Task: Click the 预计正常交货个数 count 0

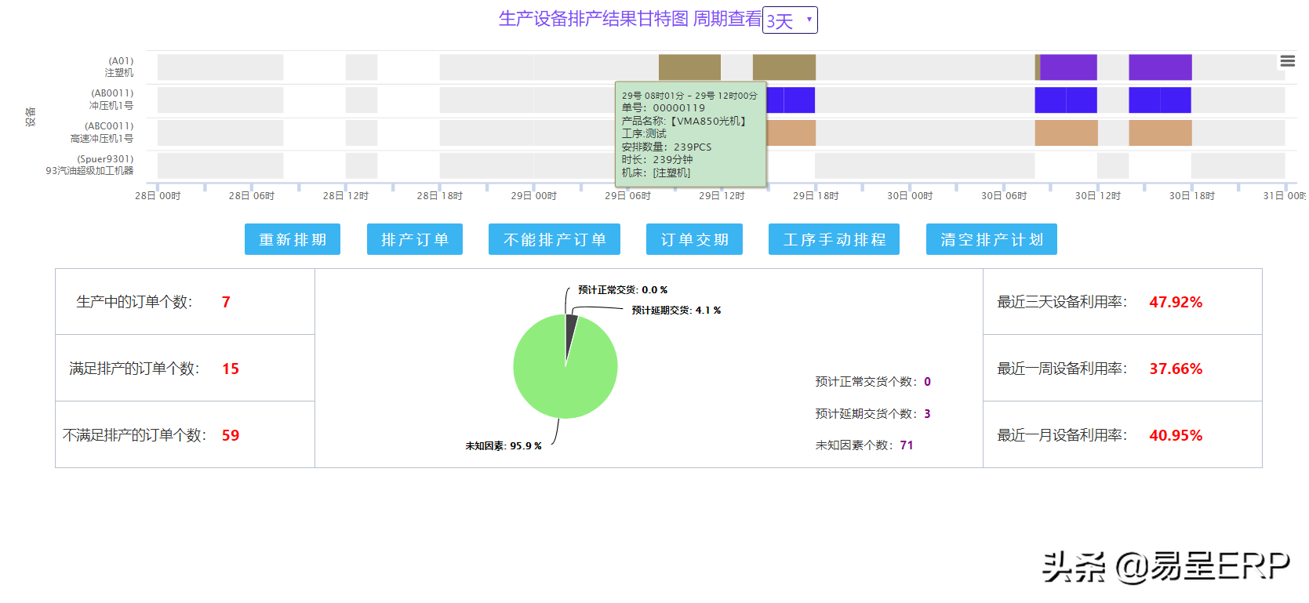Action: (927, 382)
